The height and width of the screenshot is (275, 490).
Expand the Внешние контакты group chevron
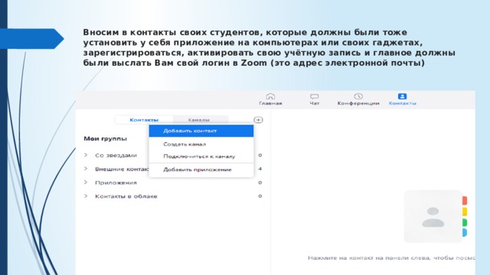(x=86, y=169)
